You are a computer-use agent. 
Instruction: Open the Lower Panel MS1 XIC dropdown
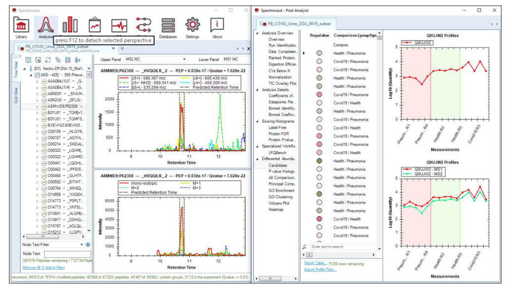pyautogui.click(x=236, y=59)
